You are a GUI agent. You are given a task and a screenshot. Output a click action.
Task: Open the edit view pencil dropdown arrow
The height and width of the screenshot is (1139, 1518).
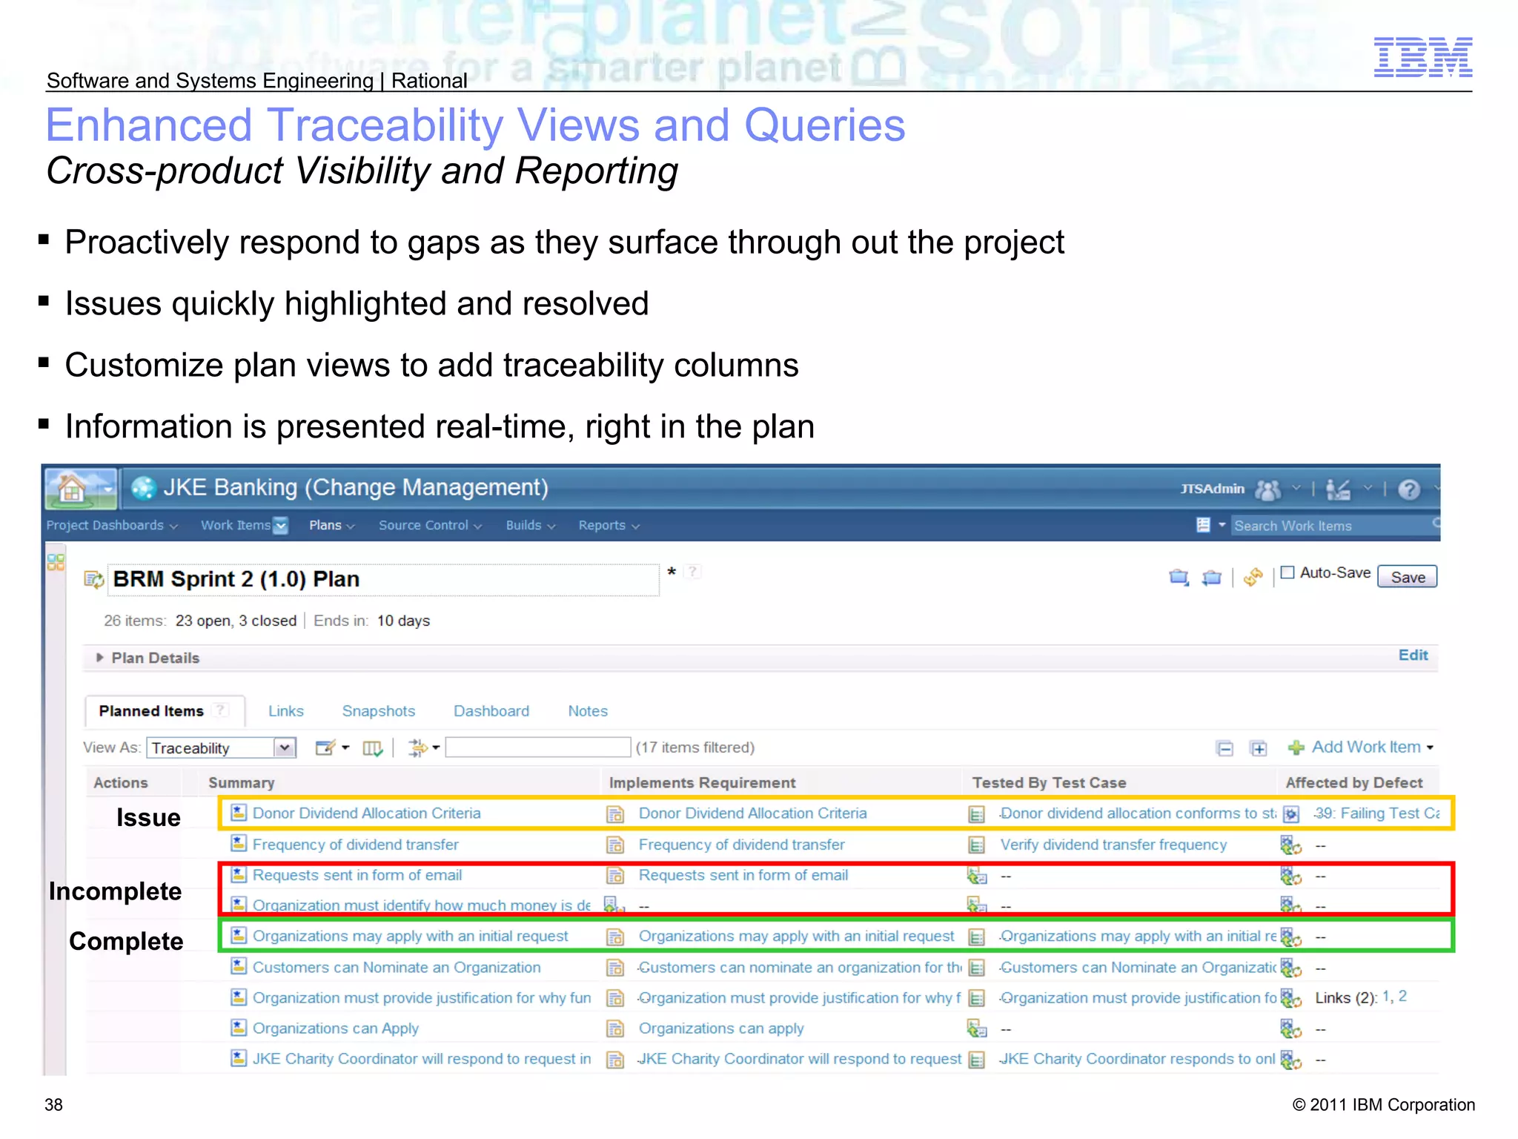tap(345, 747)
